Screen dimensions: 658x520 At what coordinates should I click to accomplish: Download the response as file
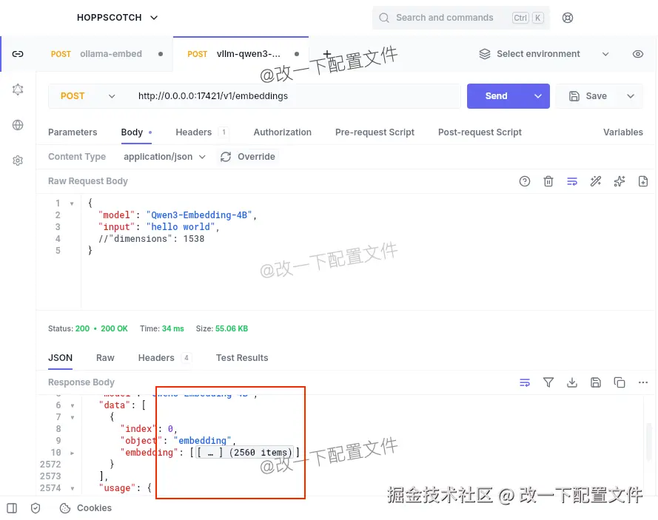click(x=572, y=382)
